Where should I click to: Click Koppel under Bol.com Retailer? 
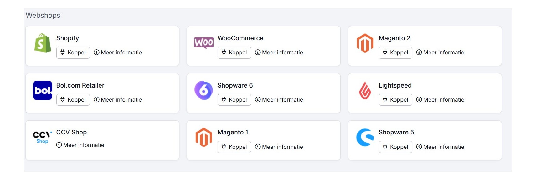(73, 100)
